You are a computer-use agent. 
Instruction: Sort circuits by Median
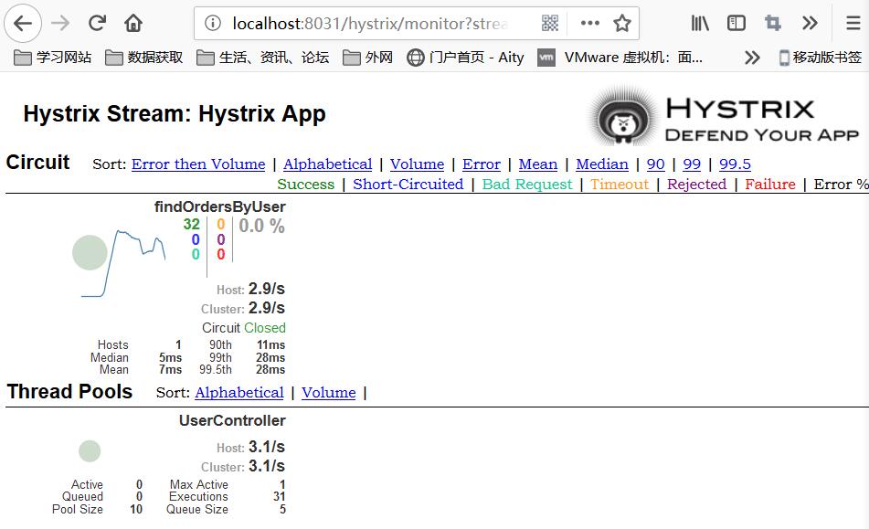(x=602, y=164)
